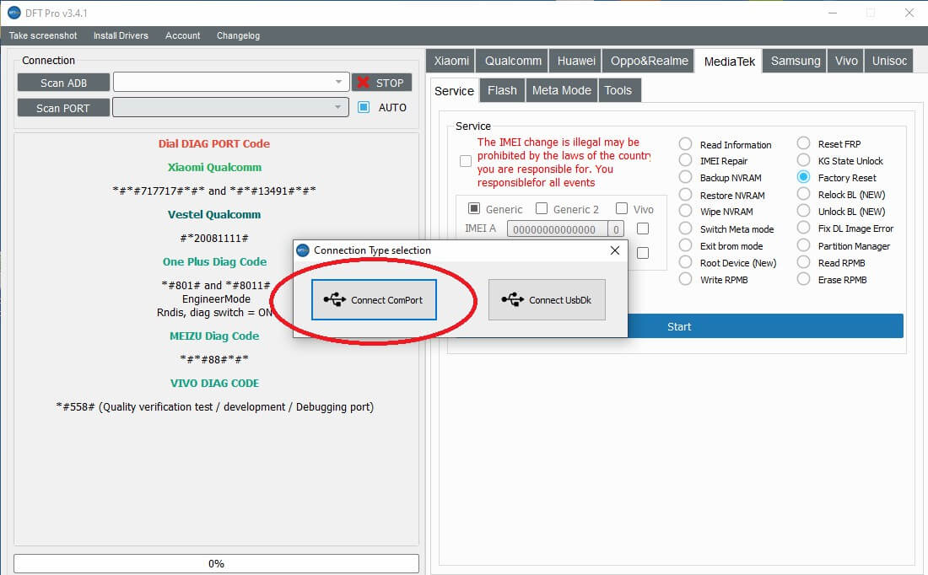Click the #*20081111# Vestel code text

214,238
